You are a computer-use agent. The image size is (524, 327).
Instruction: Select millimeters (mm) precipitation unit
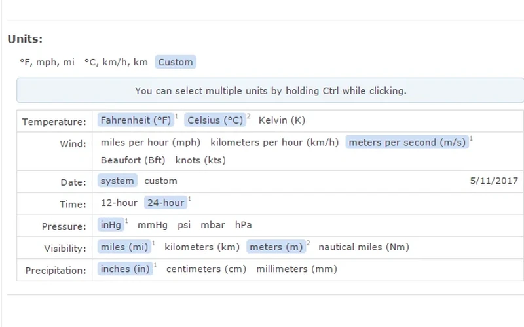[297, 269]
